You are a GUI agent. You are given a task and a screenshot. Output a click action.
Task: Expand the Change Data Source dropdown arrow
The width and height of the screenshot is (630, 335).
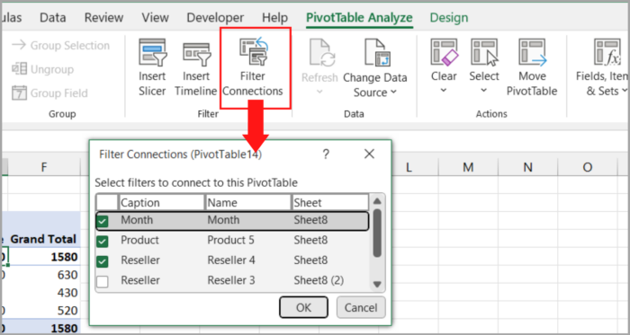coord(393,93)
